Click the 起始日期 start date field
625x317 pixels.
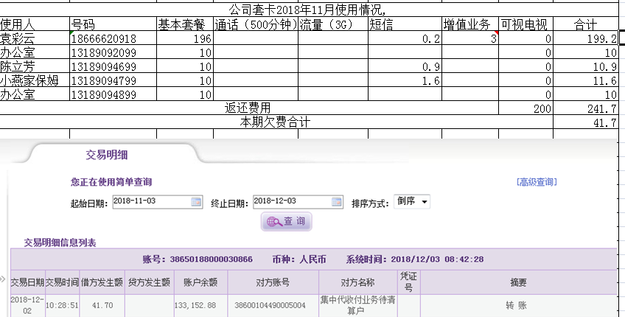coord(151,202)
